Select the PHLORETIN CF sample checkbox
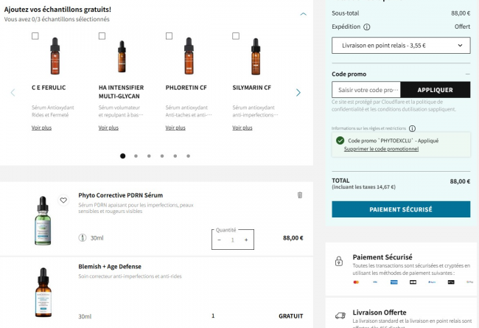This screenshot has height=328, width=479. click(169, 36)
